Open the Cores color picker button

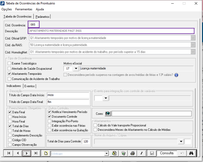coord(108,113)
